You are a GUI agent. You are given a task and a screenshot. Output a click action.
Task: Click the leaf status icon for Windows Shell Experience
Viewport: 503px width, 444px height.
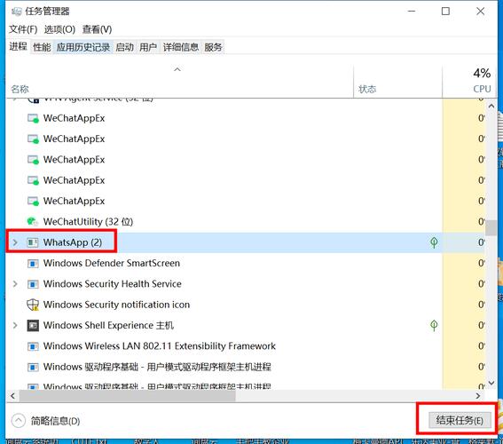click(434, 326)
